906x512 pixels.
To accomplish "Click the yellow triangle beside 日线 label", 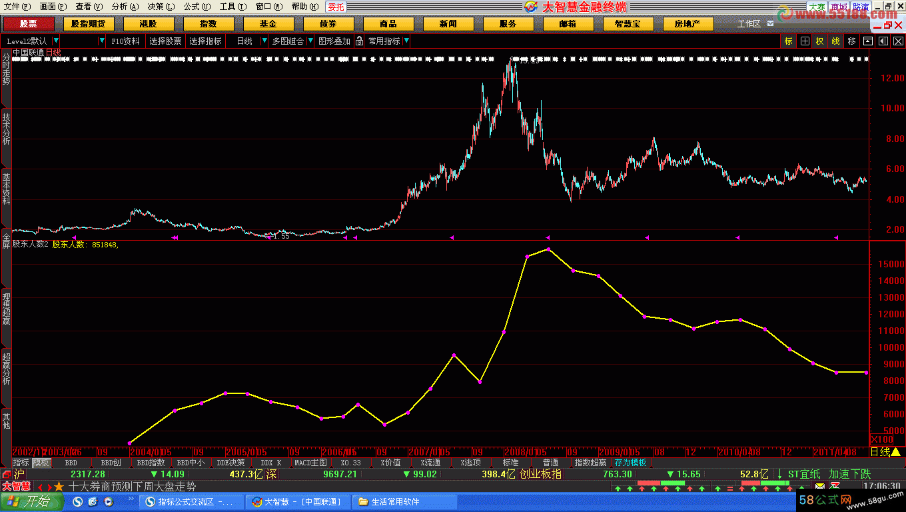I will tap(896, 451).
